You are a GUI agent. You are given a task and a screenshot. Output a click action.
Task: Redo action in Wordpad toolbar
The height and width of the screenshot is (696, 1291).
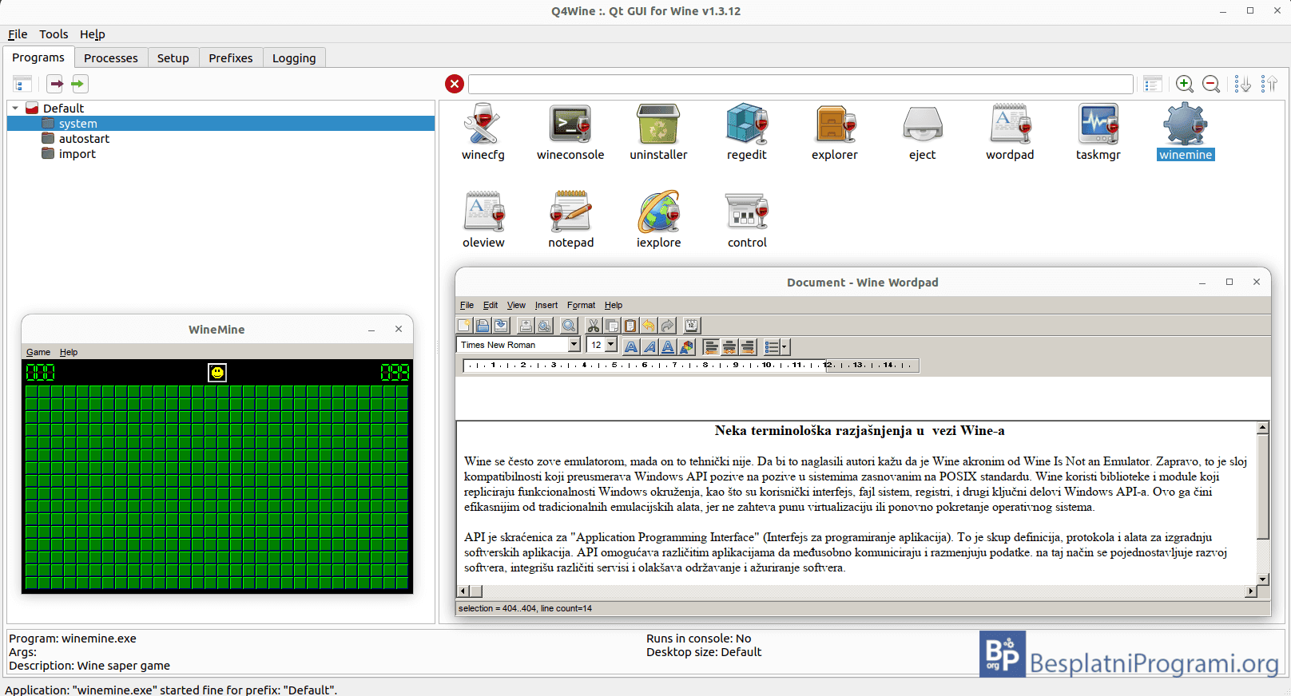[667, 325]
